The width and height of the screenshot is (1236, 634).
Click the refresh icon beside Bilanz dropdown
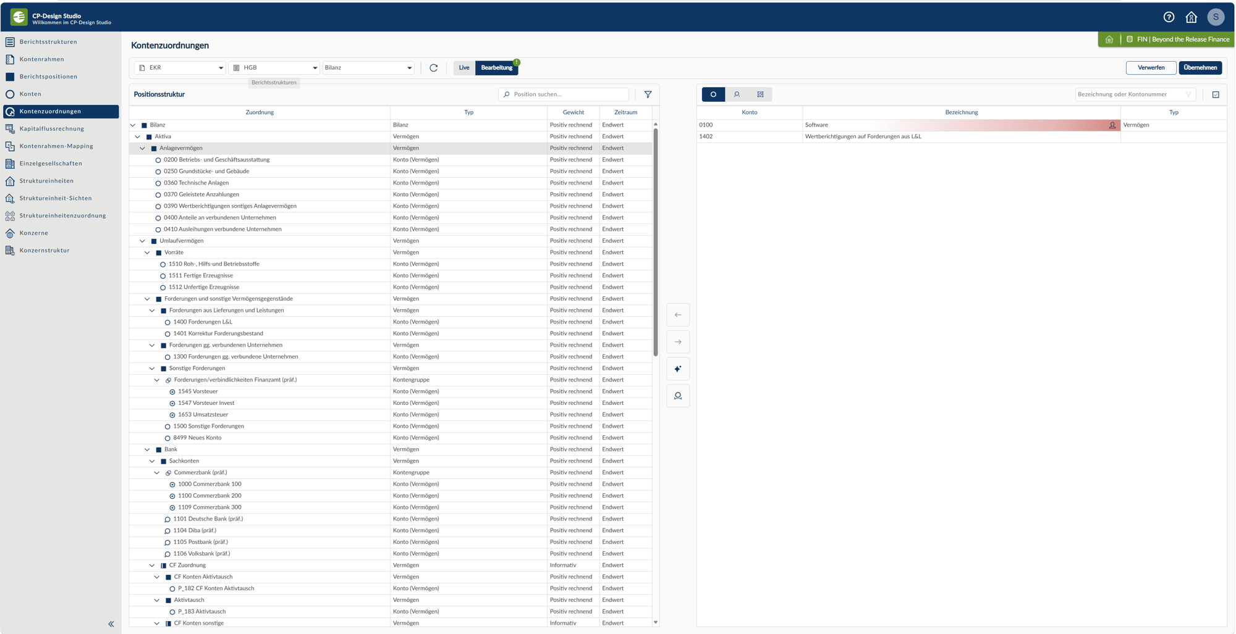[x=433, y=68]
